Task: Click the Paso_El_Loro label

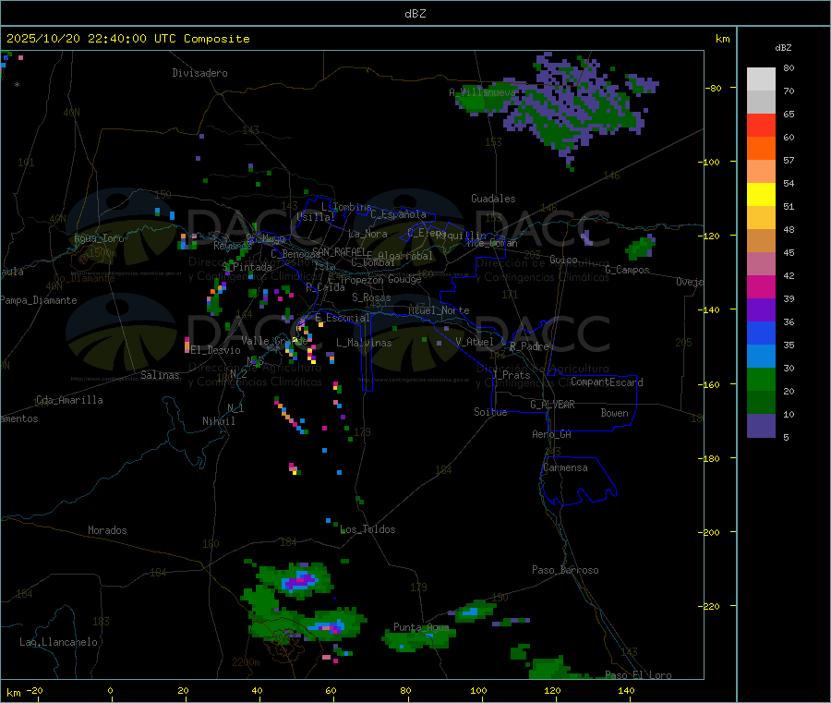Action: tap(639, 675)
